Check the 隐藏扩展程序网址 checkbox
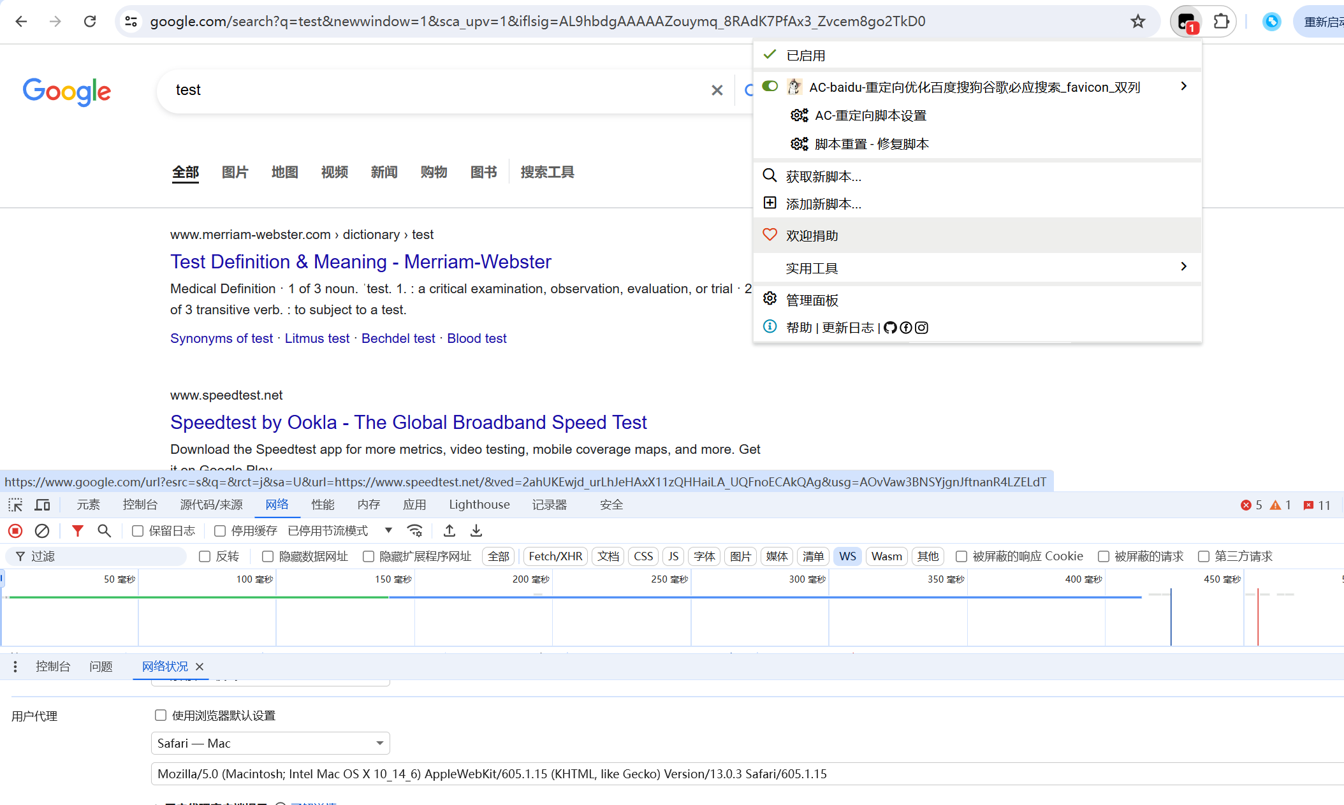This screenshot has width=1344, height=805. [x=369, y=556]
